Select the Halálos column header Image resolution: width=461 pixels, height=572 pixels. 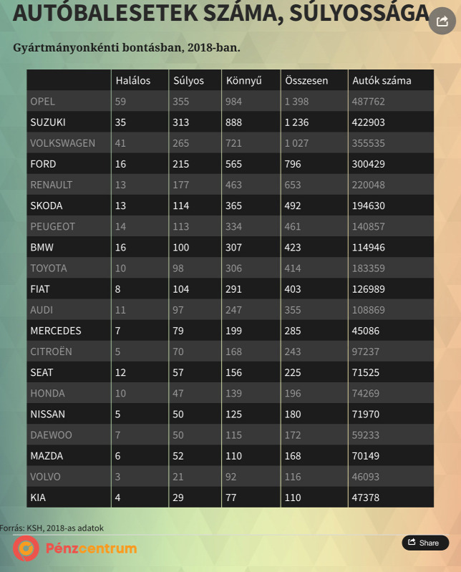tap(132, 80)
